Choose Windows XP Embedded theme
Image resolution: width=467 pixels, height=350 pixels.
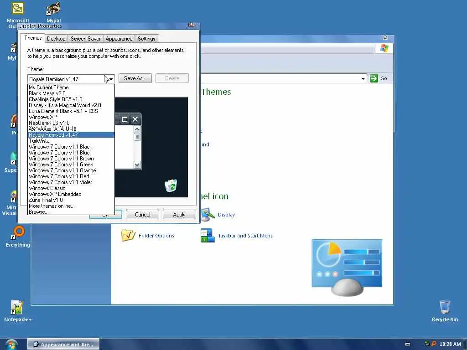click(x=71, y=194)
